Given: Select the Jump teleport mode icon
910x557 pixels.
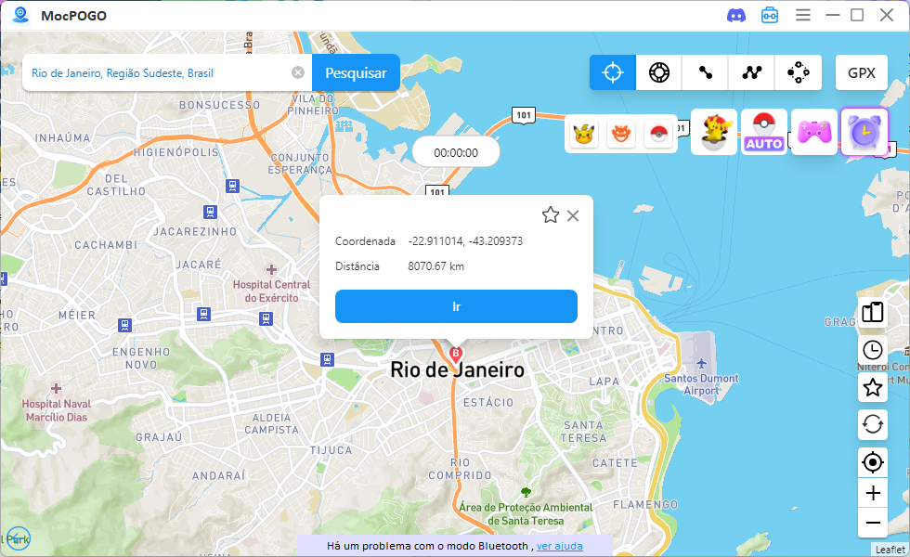Looking at the screenshot, I should (658, 72).
